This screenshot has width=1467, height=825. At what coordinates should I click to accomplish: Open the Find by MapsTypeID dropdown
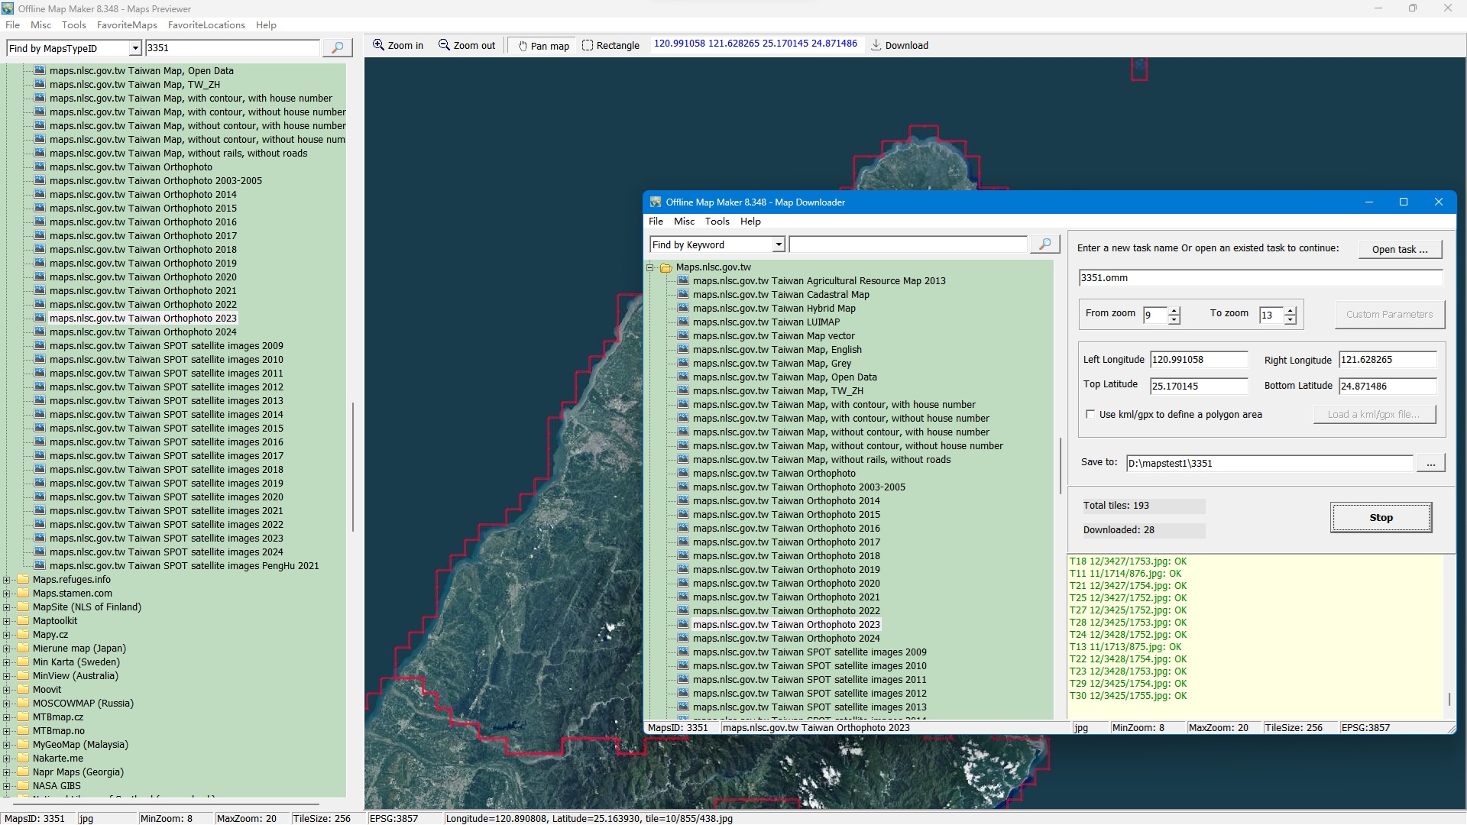coord(135,49)
